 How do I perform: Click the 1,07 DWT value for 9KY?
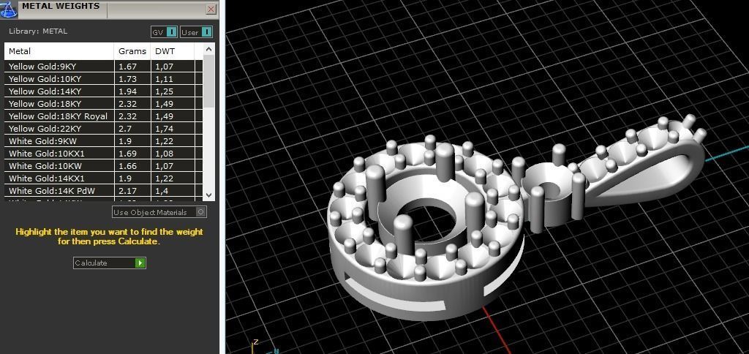pyautogui.click(x=164, y=67)
